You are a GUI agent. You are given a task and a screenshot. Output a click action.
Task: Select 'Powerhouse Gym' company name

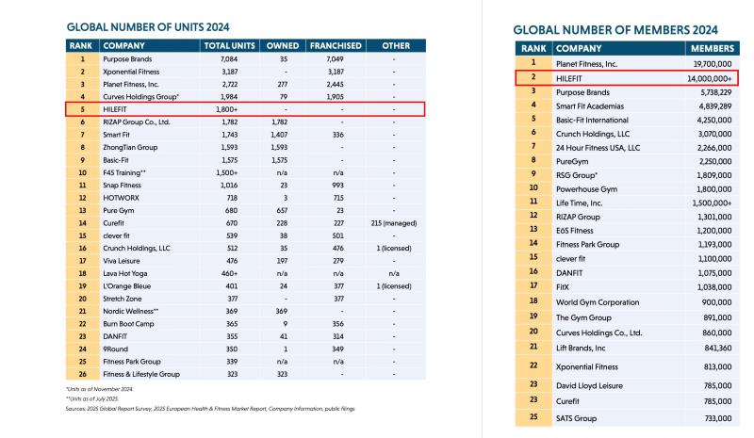point(586,189)
